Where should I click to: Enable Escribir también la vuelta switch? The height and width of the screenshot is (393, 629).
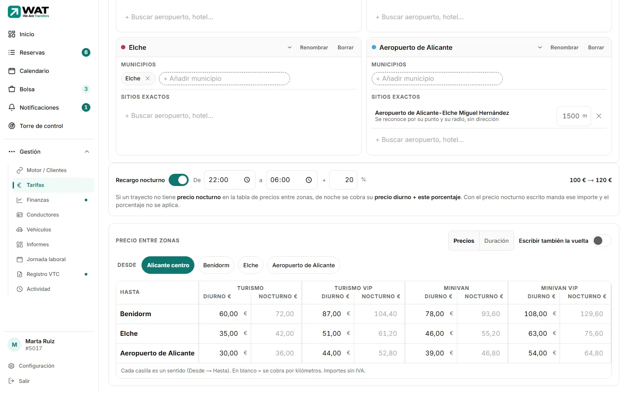point(602,241)
